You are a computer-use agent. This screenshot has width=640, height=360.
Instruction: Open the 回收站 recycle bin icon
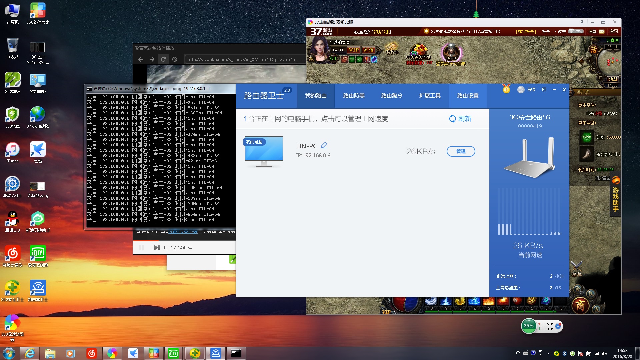[x=12, y=48]
